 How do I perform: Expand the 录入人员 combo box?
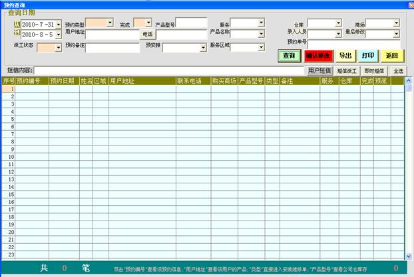point(339,34)
